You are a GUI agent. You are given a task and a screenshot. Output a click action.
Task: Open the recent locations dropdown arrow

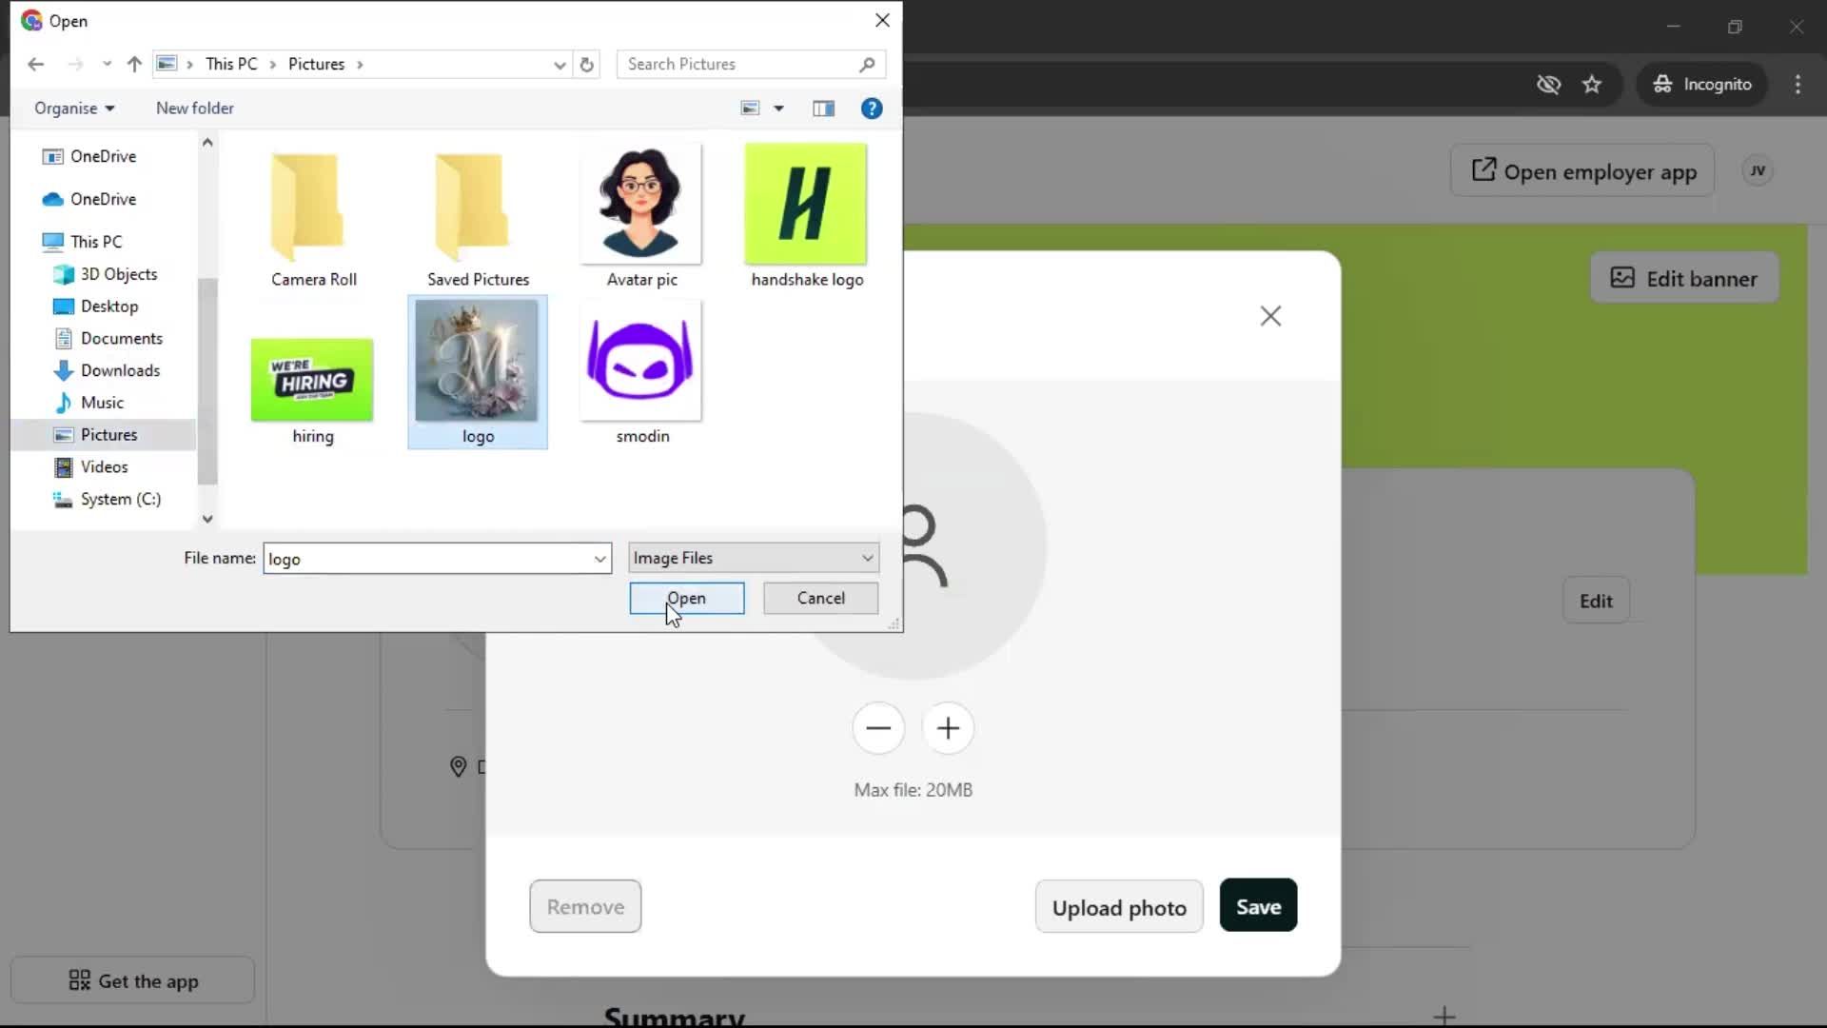[107, 64]
